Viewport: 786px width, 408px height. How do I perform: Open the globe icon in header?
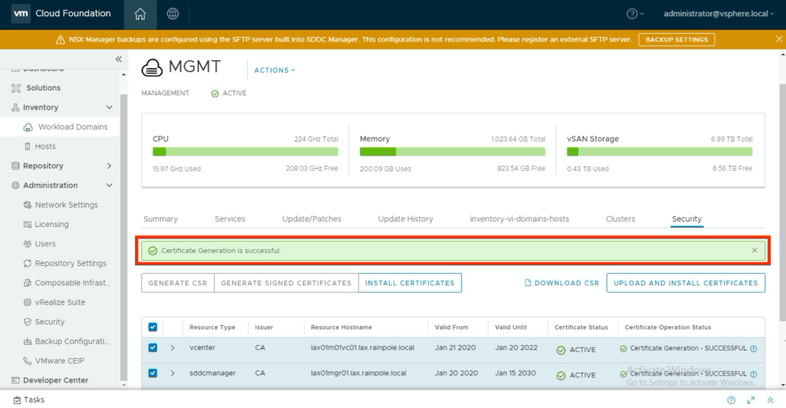[173, 14]
